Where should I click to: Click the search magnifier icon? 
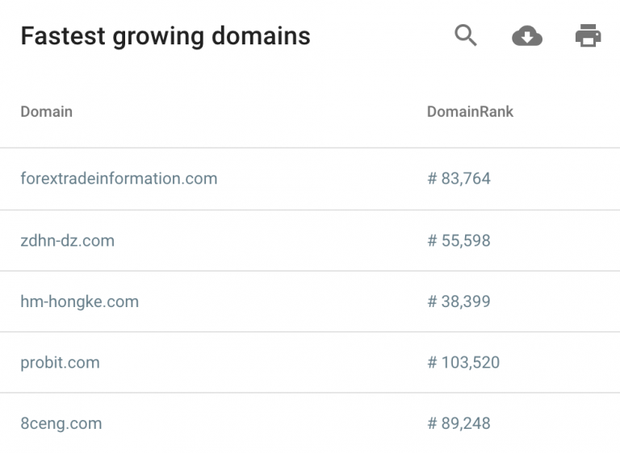click(466, 35)
